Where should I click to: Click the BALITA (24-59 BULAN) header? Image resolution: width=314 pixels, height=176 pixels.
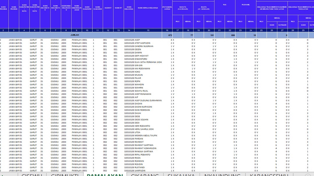(204, 8)
